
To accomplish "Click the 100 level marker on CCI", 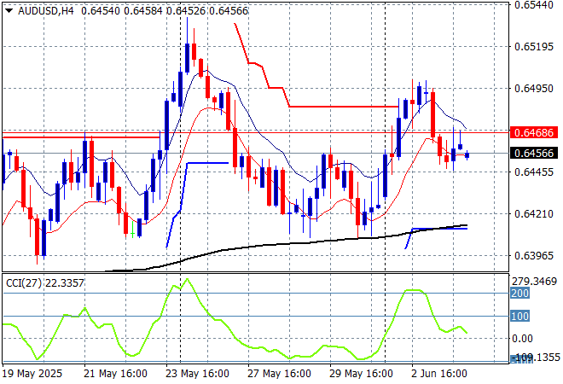I will coord(520,317).
